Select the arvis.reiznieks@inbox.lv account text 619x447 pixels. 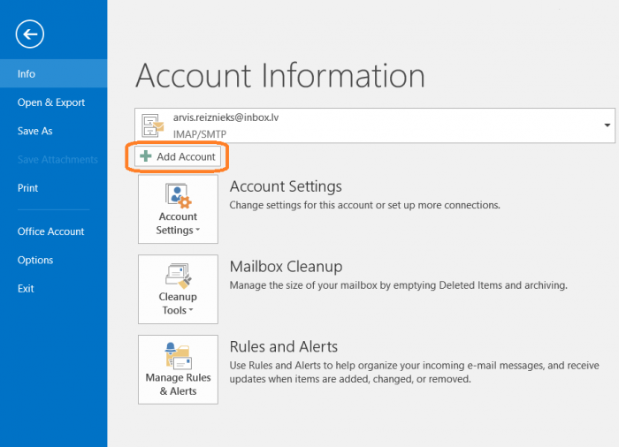point(225,117)
